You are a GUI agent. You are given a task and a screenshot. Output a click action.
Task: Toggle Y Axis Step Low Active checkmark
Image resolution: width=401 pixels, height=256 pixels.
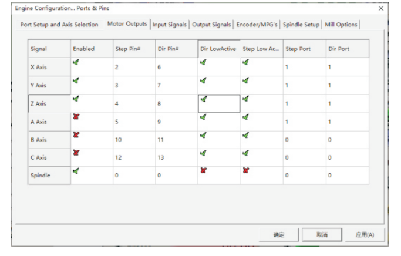point(245,81)
